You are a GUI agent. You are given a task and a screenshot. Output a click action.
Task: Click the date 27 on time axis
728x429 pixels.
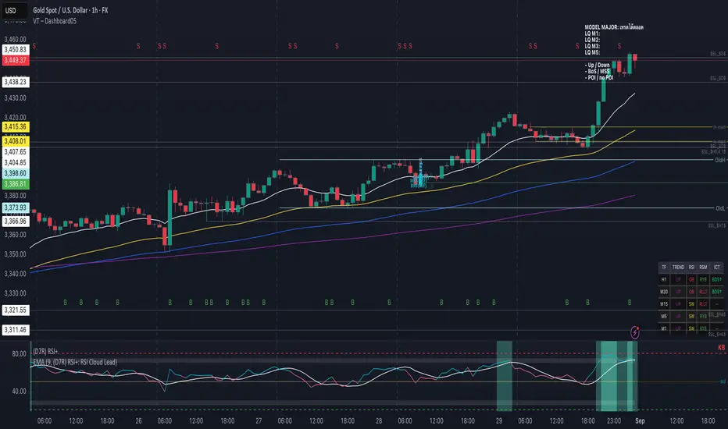click(259, 421)
